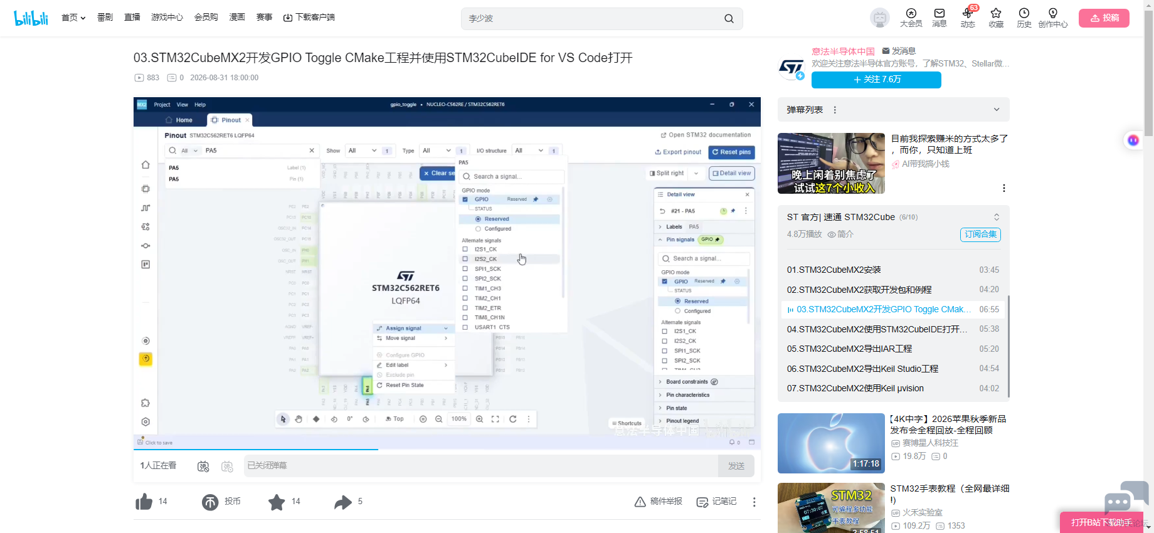Viewport: 1154px width, 533px height.
Task: Open more options below the video
Action: click(754, 502)
